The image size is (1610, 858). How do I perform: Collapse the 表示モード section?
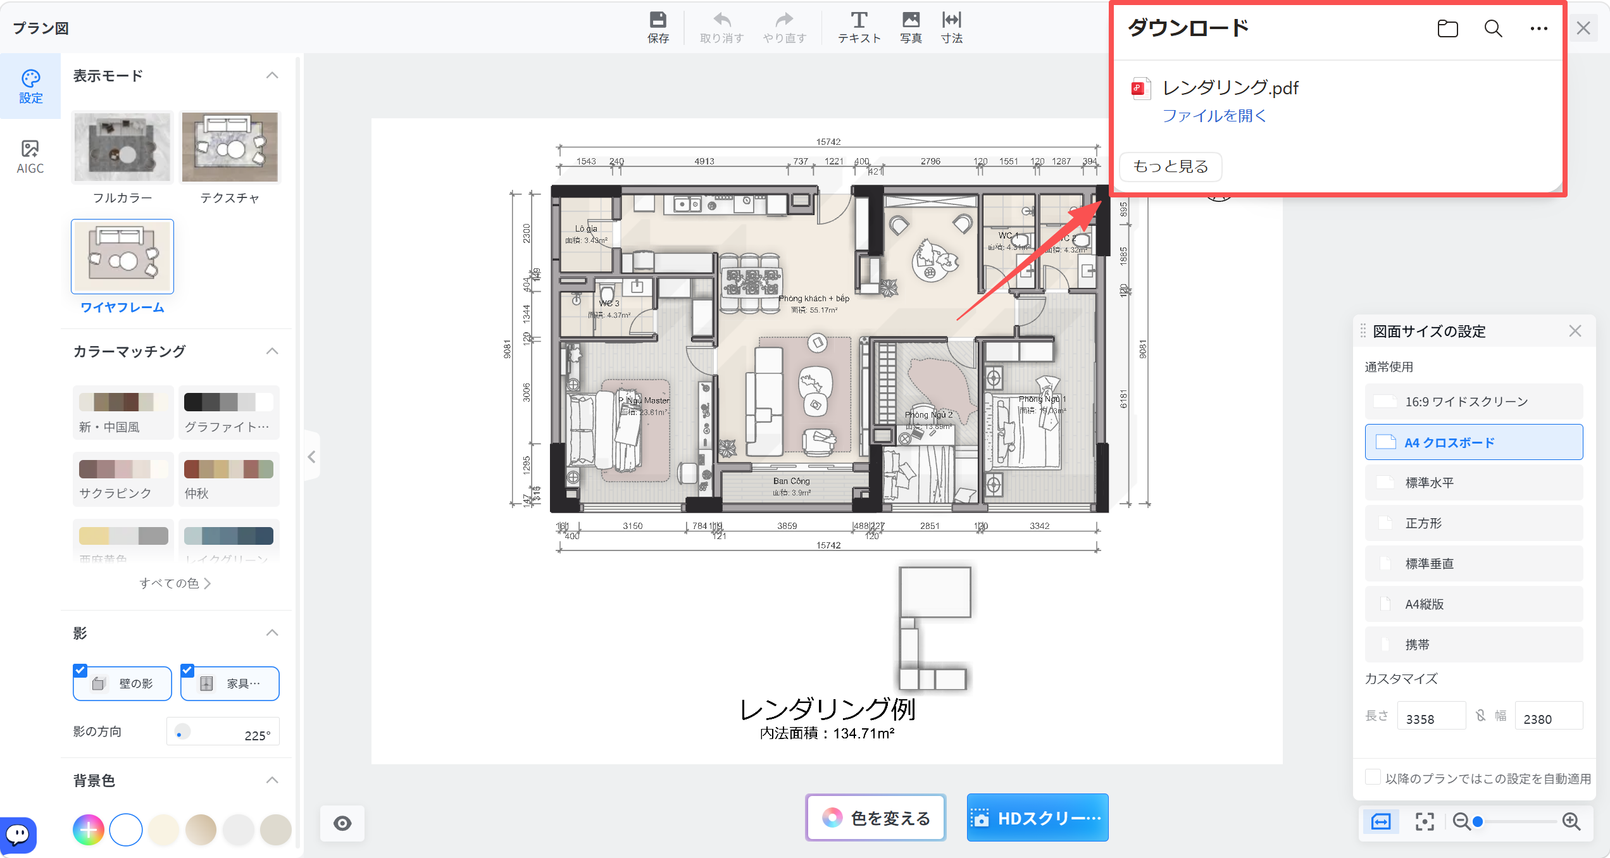point(272,75)
